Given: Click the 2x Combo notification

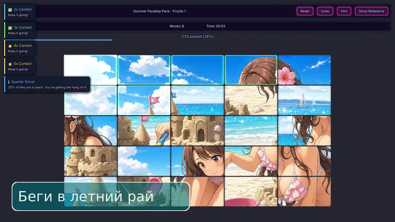Looking at the screenshot, I should pos(20,12).
